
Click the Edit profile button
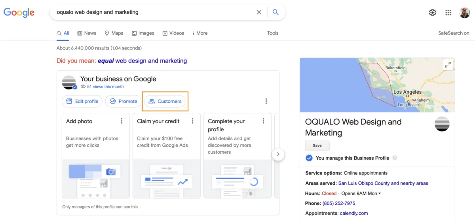point(82,101)
